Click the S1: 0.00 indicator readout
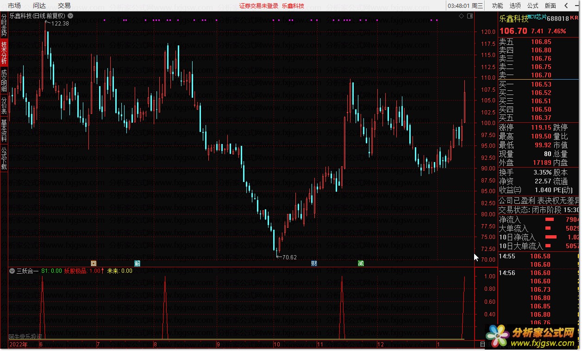Viewport: 582px width, 351px height. [51, 271]
